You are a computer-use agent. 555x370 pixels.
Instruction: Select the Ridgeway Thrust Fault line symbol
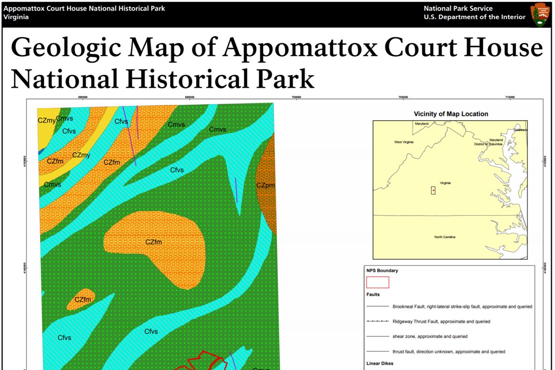(x=377, y=321)
